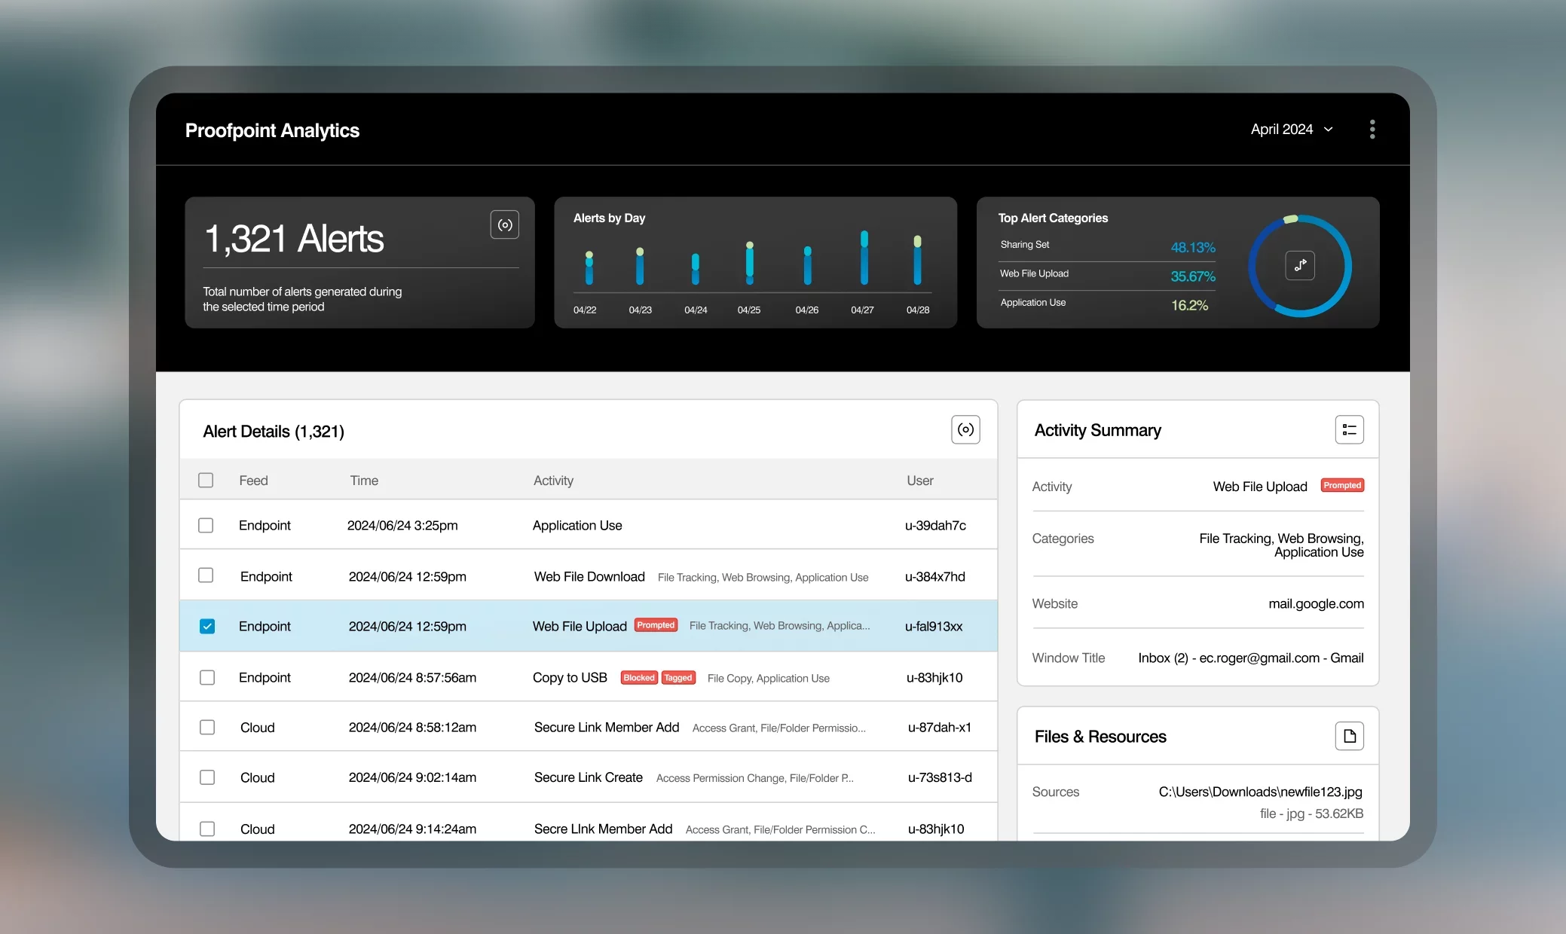1566x934 pixels.
Task: Select the Web File Download alert row
Action: (589, 577)
